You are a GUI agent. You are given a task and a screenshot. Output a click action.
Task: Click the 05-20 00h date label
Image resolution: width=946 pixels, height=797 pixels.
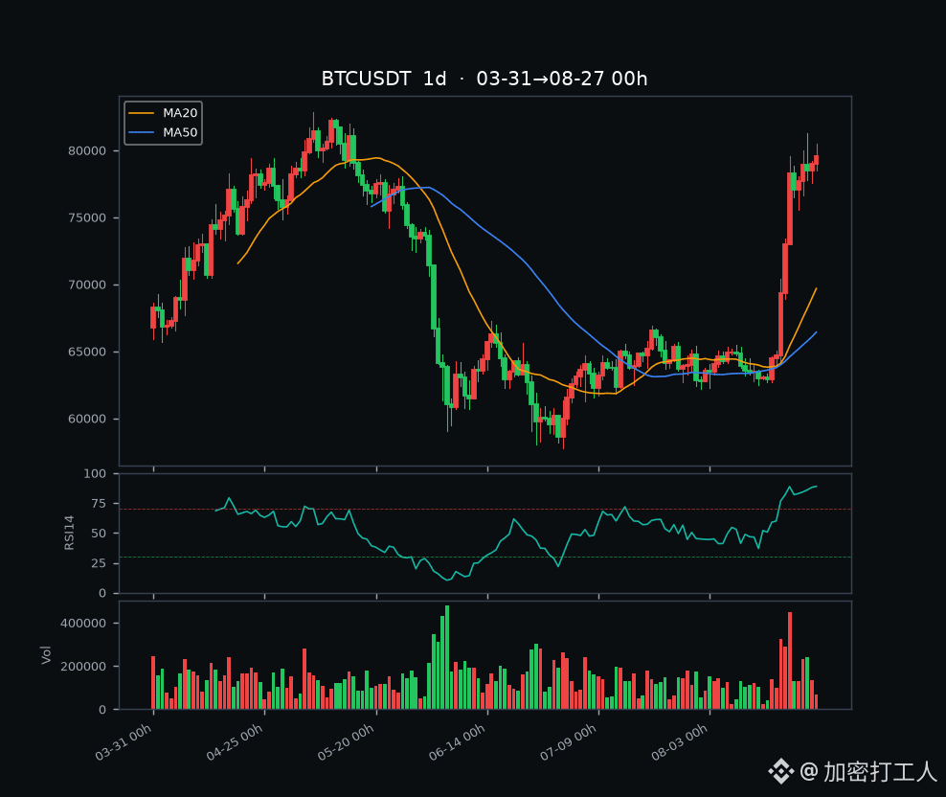coord(347,742)
